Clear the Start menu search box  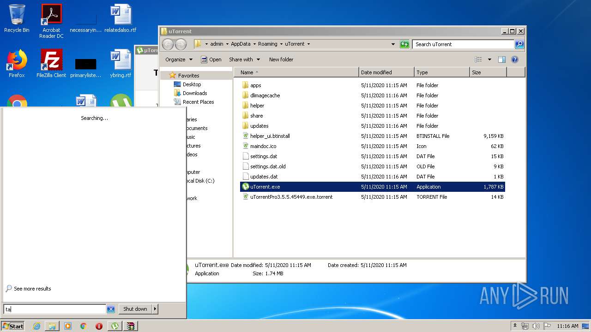111,309
